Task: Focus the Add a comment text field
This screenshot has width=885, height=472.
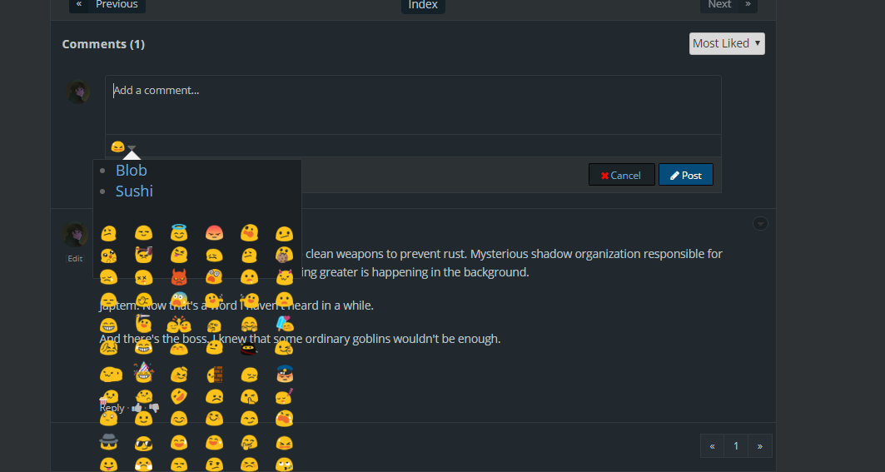Action: coord(412,104)
